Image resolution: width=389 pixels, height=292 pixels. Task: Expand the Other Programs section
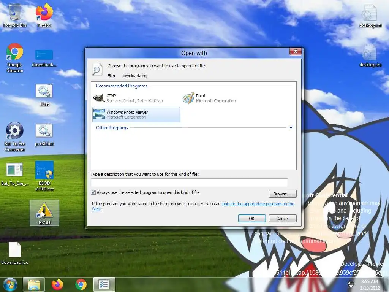pyautogui.click(x=291, y=127)
